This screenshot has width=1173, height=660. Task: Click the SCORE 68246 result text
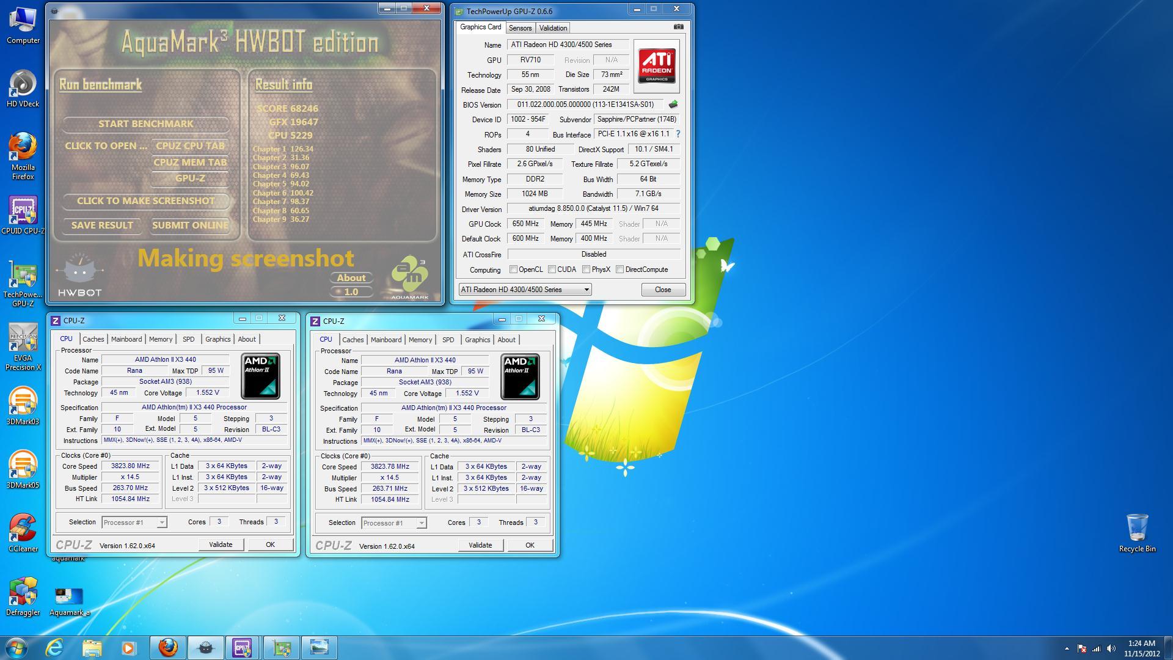pyautogui.click(x=287, y=109)
